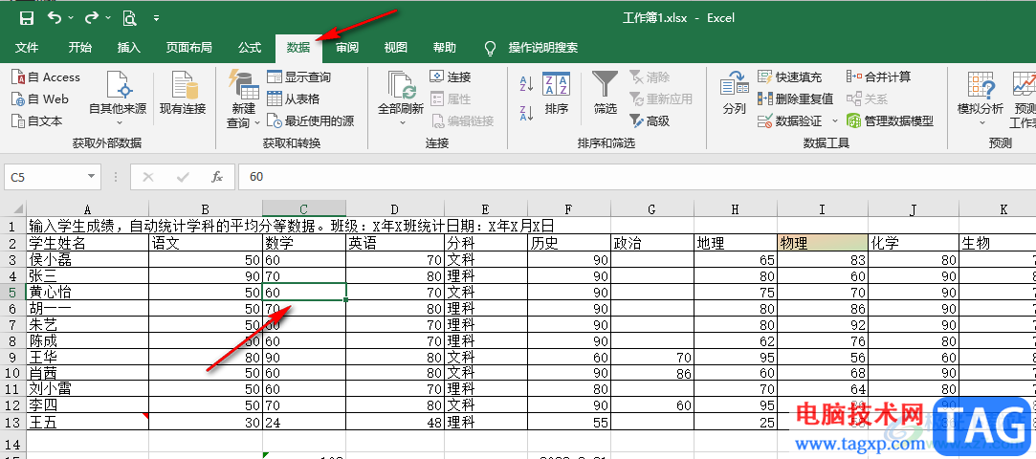Screen dimensions: 1036x459
Task: Select the 英语 header cell
Action: point(395,243)
